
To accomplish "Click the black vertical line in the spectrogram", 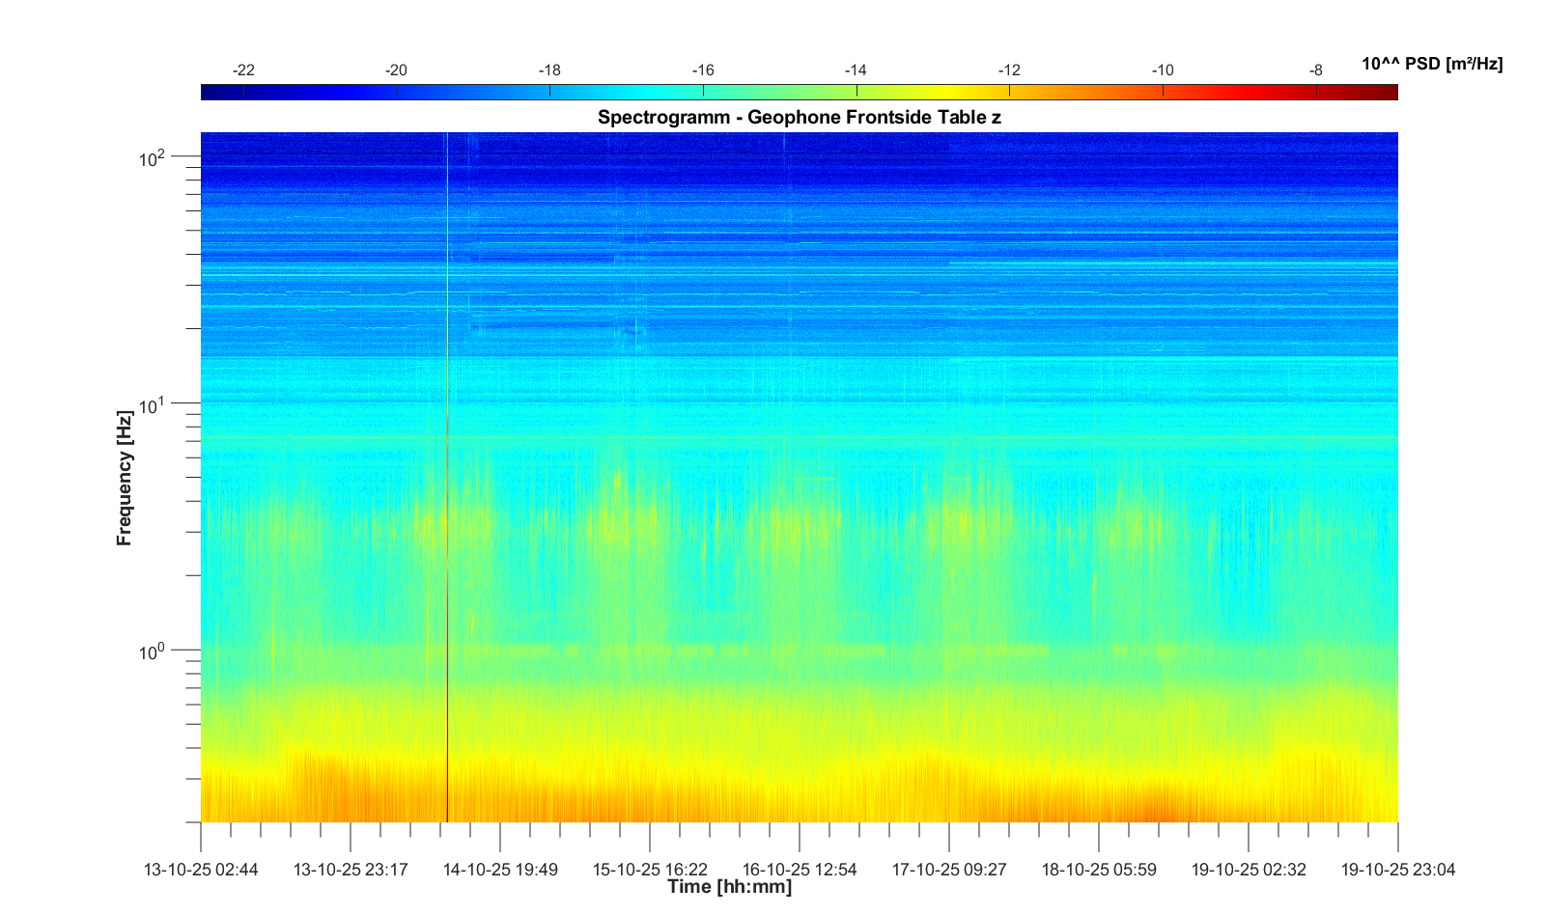I will click(x=447, y=734).
